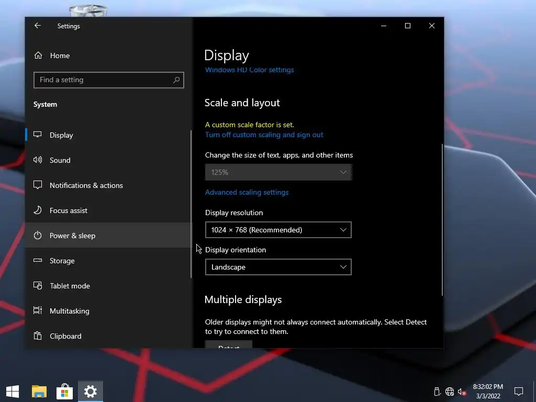
Task: Open network status tray icon
Action: pyautogui.click(x=450, y=392)
